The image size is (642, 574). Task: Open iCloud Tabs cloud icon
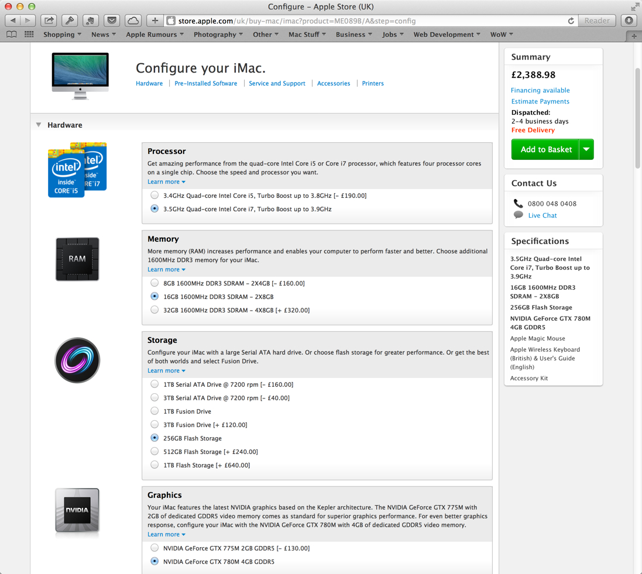[x=133, y=20]
